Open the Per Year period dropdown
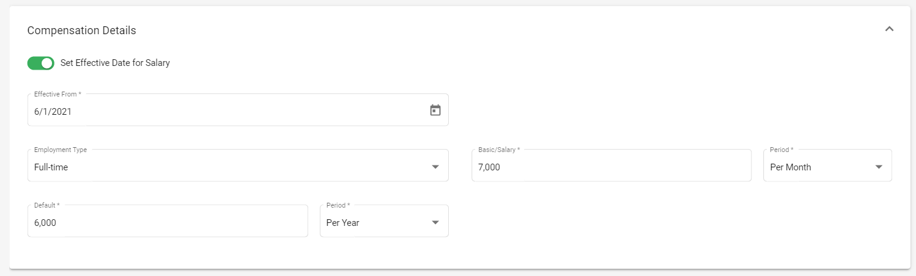Screen dimensions: 916x276 (x=384, y=221)
